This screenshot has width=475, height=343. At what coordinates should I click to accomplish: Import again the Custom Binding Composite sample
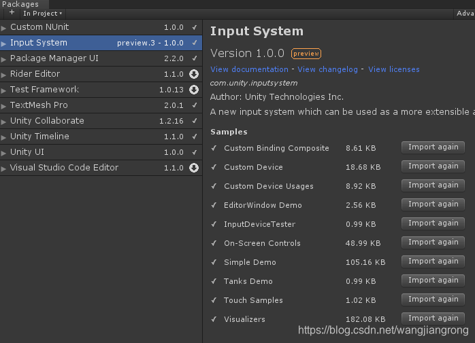point(433,147)
